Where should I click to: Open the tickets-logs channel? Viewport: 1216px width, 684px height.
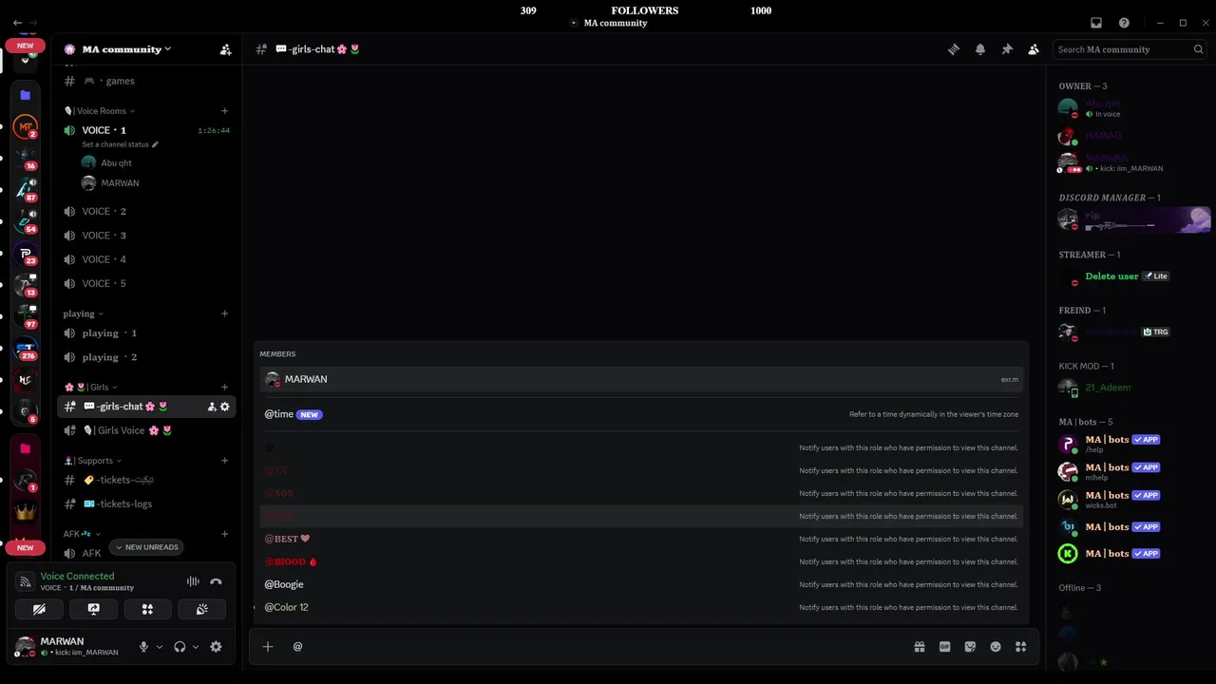pos(146,503)
